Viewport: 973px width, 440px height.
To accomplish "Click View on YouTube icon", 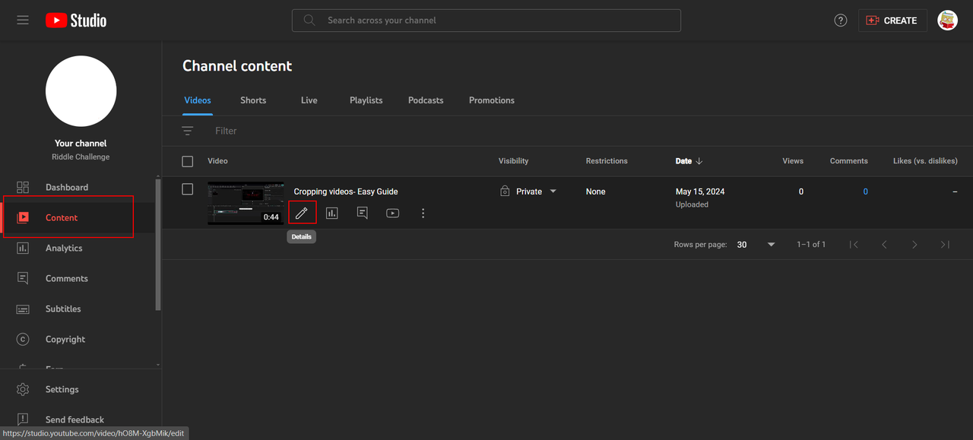I will coord(392,213).
